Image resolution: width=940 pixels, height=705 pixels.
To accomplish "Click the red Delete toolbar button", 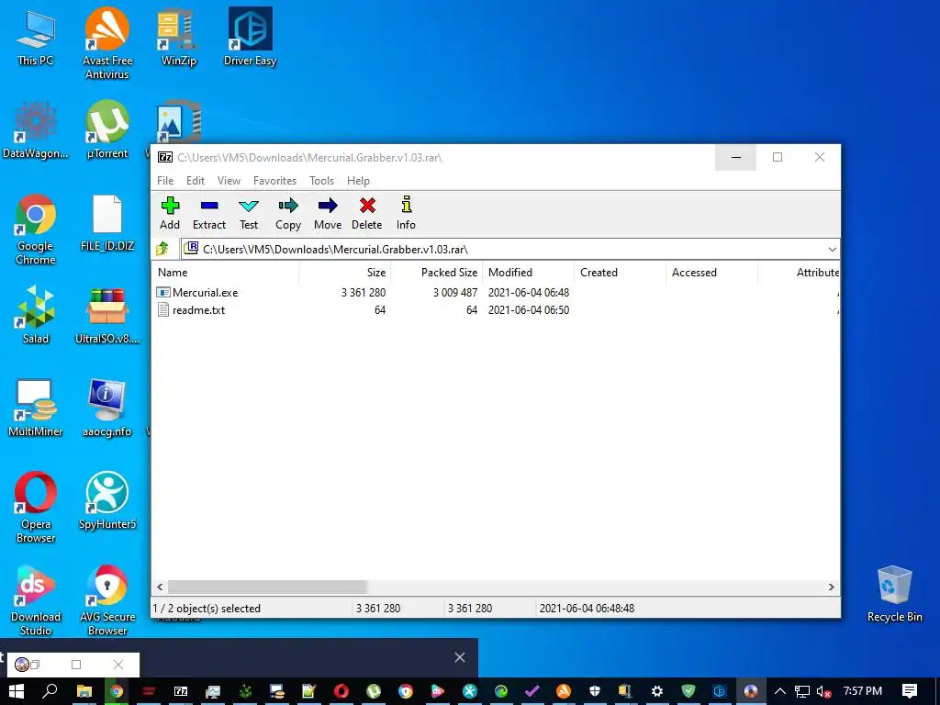I will (367, 213).
